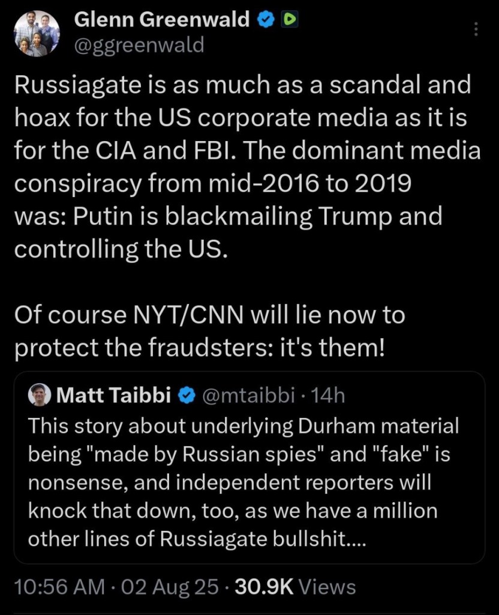Screen dimensions: 499x615
Task: Open the tweet's three-dot more options menu
Action: pos(476,30)
